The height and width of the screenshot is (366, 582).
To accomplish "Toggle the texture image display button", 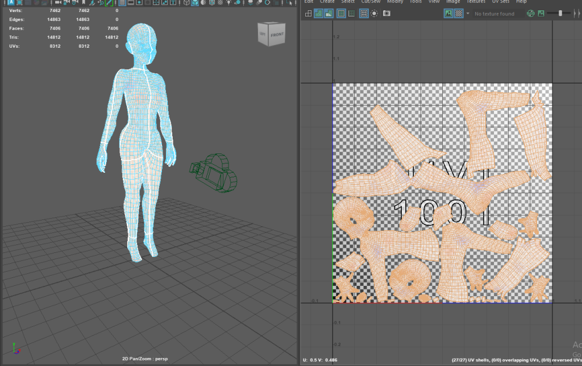I will tap(448, 14).
